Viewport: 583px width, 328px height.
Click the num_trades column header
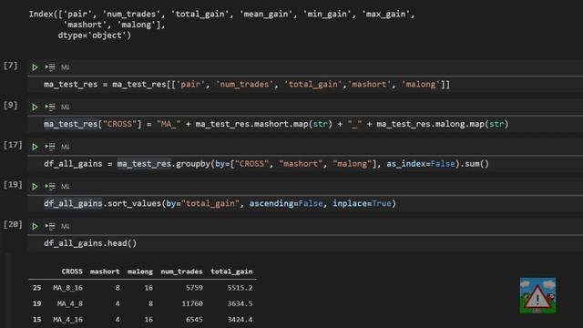coord(182,272)
